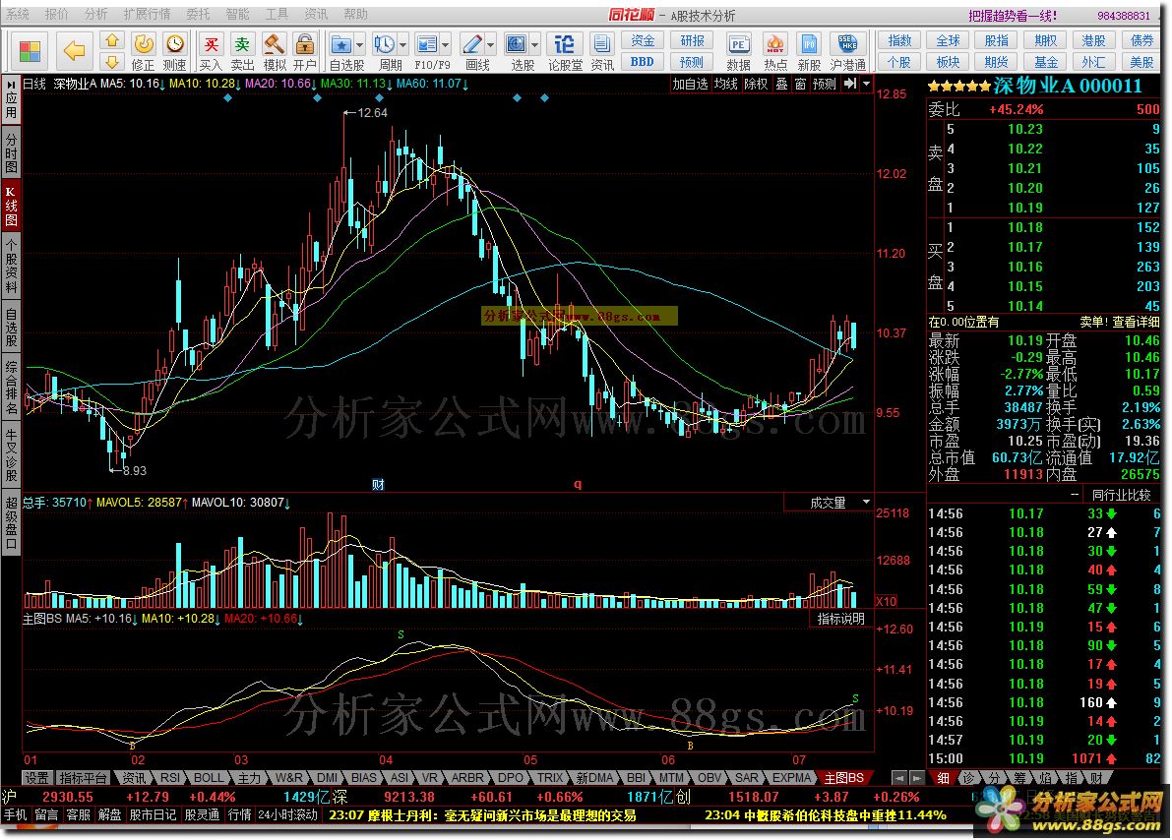Collapse panel with dash before 同行业比较
This screenshot has height=840, width=1172.
(x=1074, y=494)
